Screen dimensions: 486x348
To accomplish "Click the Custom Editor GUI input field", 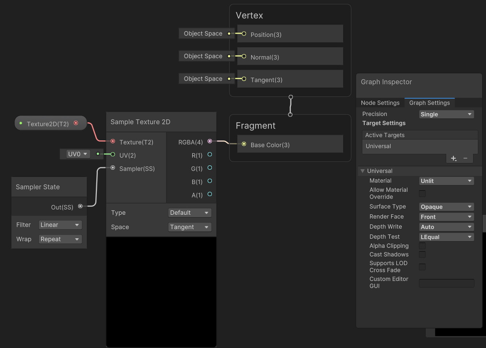I will point(446,283).
